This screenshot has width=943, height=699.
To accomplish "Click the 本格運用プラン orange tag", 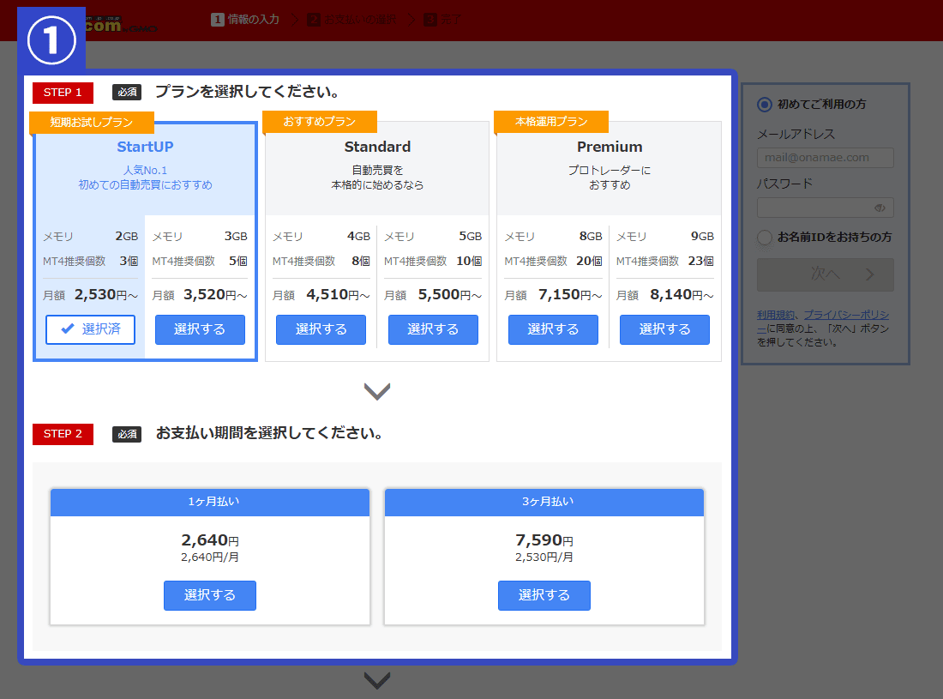I will (551, 122).
